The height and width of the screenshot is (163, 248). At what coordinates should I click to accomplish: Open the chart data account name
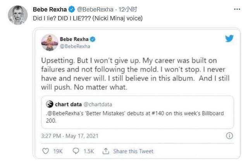point(67,104)
